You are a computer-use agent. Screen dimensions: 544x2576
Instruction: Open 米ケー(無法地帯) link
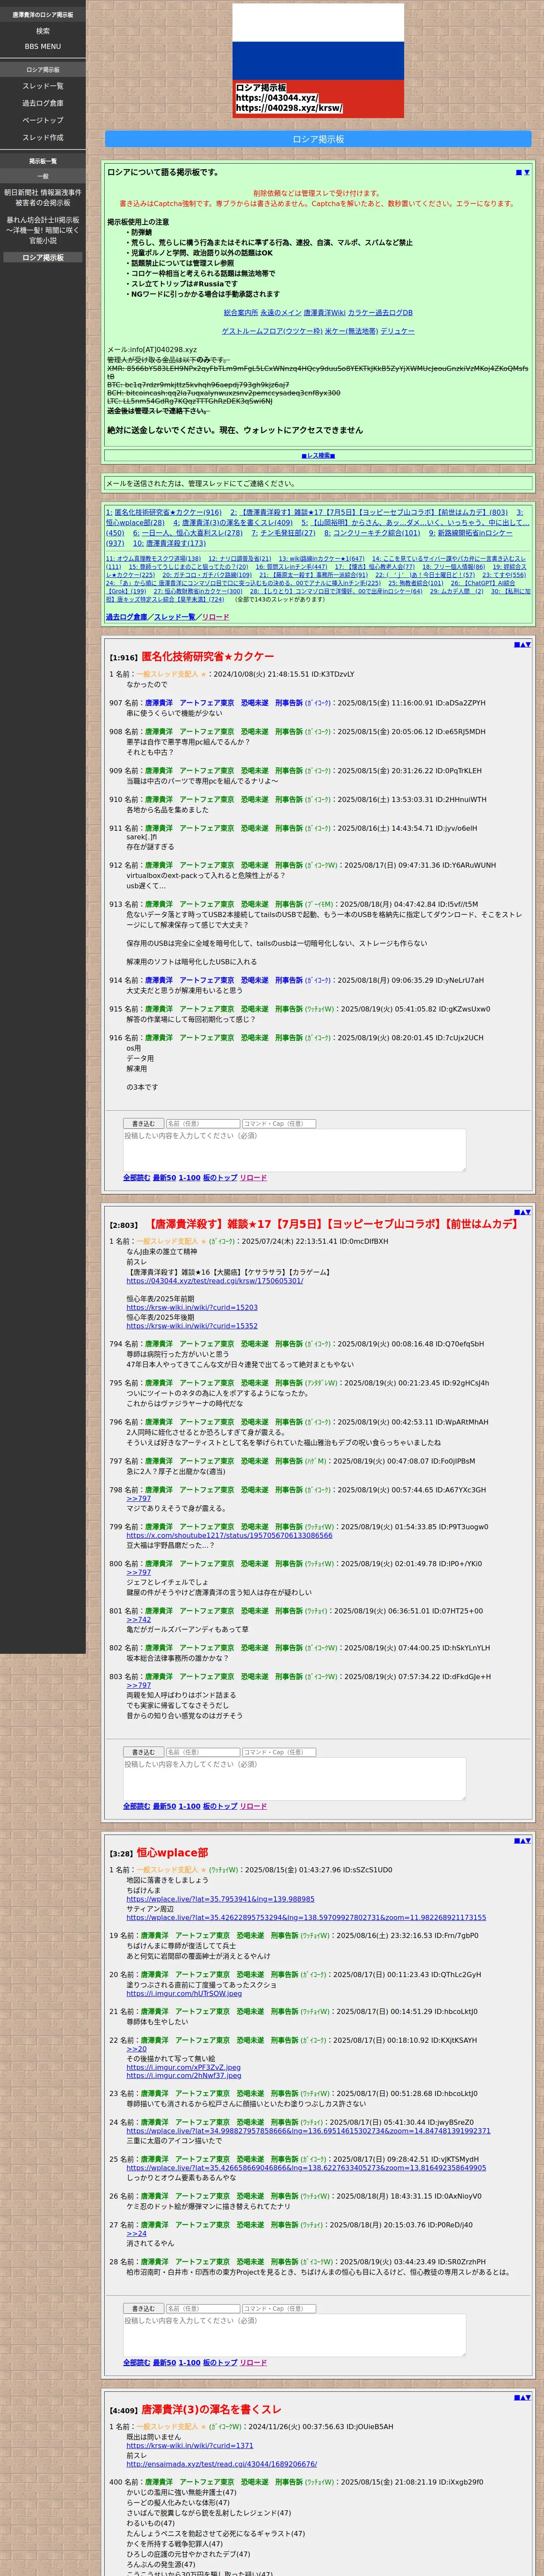(x=351, y=331)
